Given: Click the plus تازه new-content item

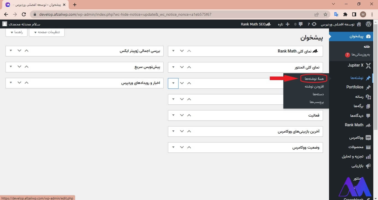Looking at the screenshot, I should 284,24.
